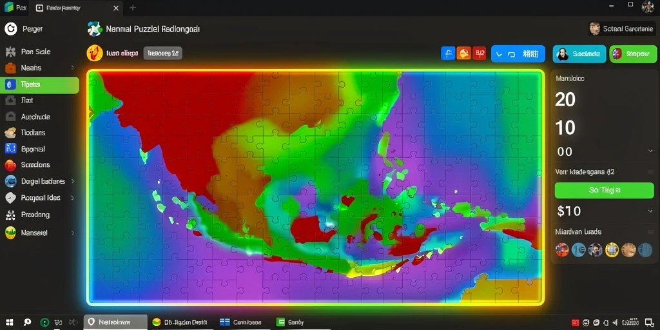Click the orange briefcase icon beside Naahs
Screen dimensions: 660x330
pos(10,68)
